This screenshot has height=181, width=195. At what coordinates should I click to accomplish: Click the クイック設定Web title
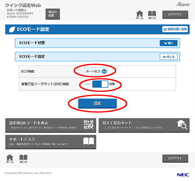pyautogui.click(x=23, y=5)
